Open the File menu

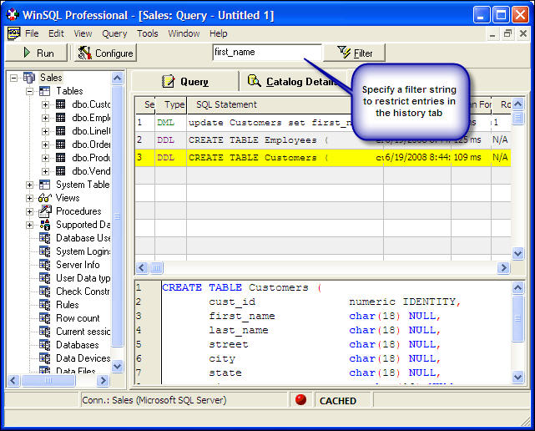tap(32, 33)
